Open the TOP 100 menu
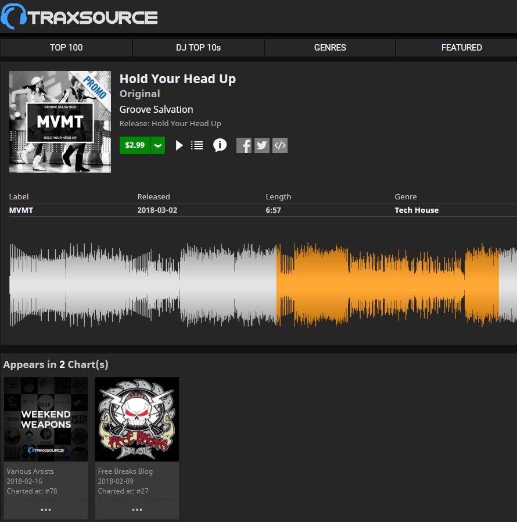Screen dimensions: 517x522 pos(66,48)
